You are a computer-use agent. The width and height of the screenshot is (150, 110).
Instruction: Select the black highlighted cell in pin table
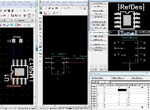tap(122, 90)
